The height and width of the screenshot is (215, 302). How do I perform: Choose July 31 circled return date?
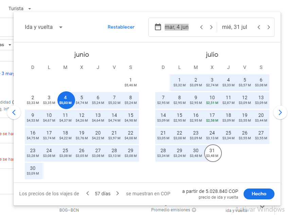coord(212,153)
